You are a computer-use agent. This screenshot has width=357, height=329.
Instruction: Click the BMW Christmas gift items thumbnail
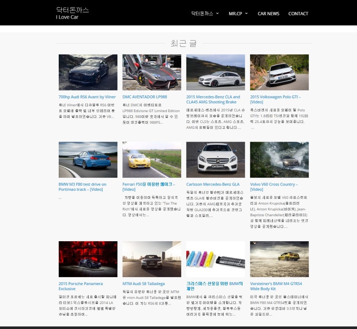click(215, 259)
